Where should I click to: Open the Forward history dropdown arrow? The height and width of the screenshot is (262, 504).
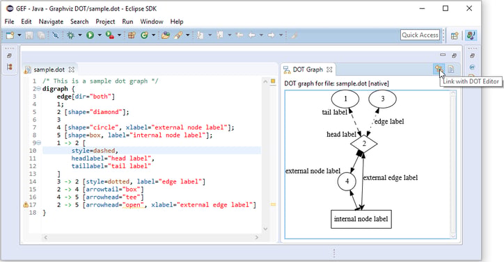pyautogui.click(x=281, y=35)
